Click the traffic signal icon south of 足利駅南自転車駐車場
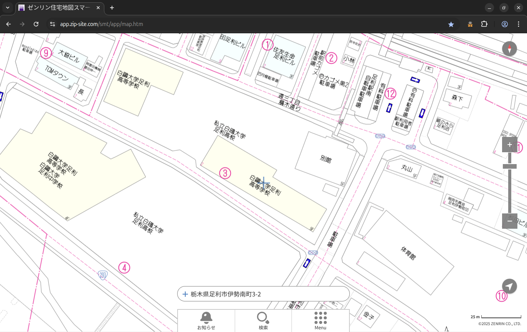This screenshot has height=332, width=527. pyautogui.click(x=380, y=136)
